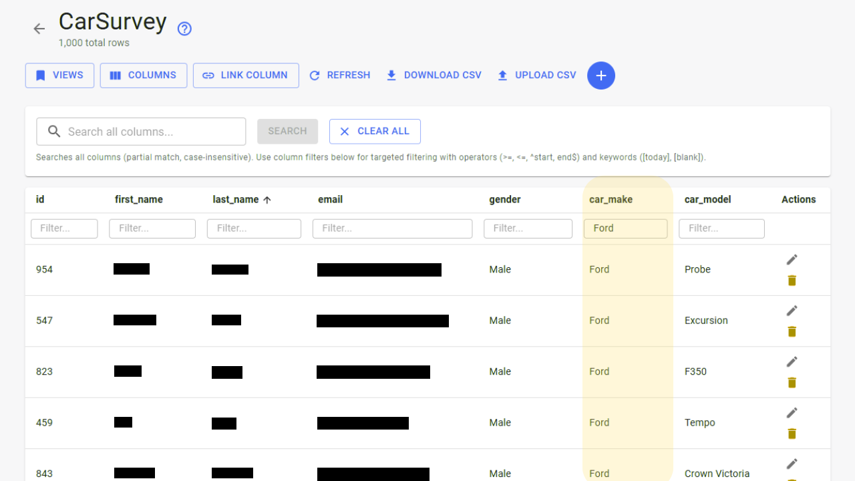Click the id cell 459
Viewport: 855px width, 481px height.
point(44,423)
